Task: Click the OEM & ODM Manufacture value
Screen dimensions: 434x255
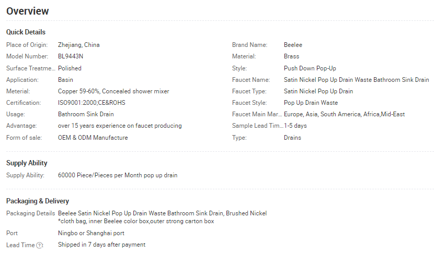Action: click(x=93, y=138)
